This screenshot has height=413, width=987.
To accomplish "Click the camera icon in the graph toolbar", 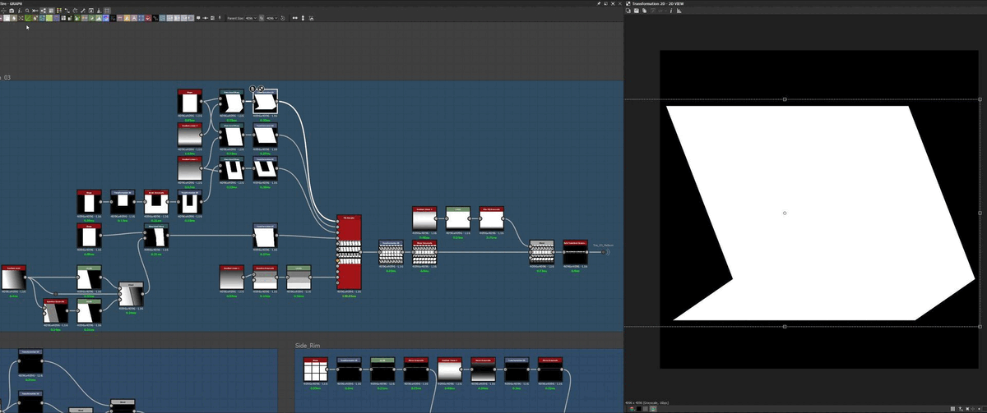I will (x=12, y=11).
